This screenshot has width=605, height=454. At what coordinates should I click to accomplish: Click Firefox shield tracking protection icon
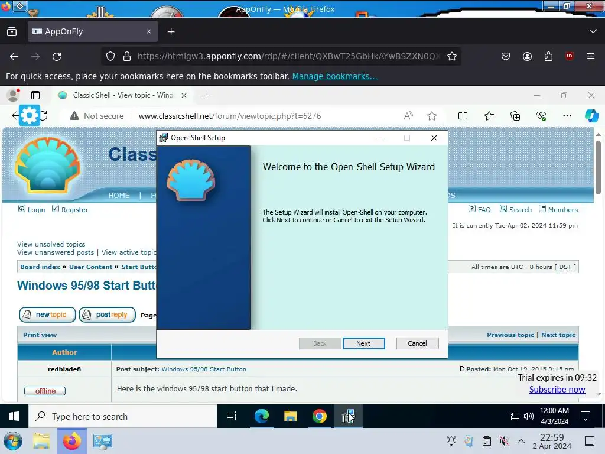coord(110,56)
